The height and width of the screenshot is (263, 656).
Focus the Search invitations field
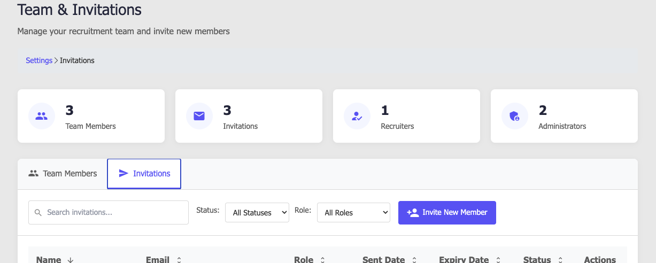[x=109, y=212]
